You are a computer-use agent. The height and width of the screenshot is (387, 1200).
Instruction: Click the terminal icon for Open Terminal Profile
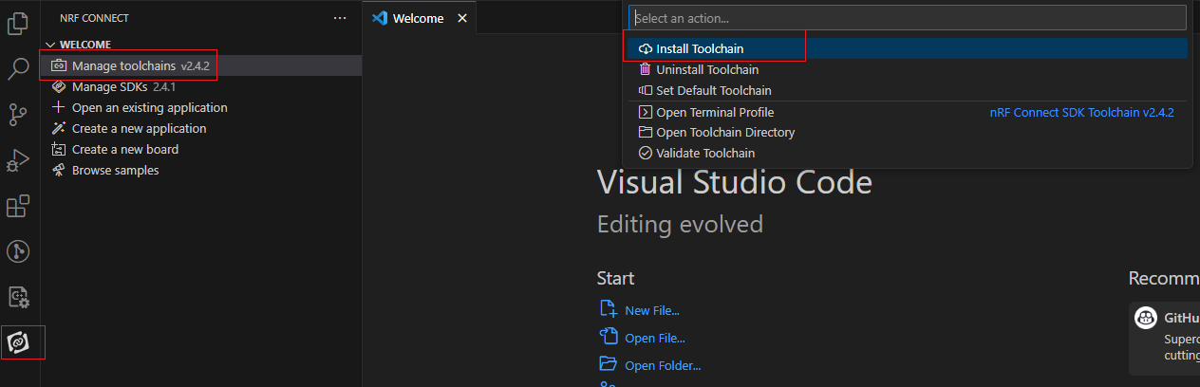point(646,112)
